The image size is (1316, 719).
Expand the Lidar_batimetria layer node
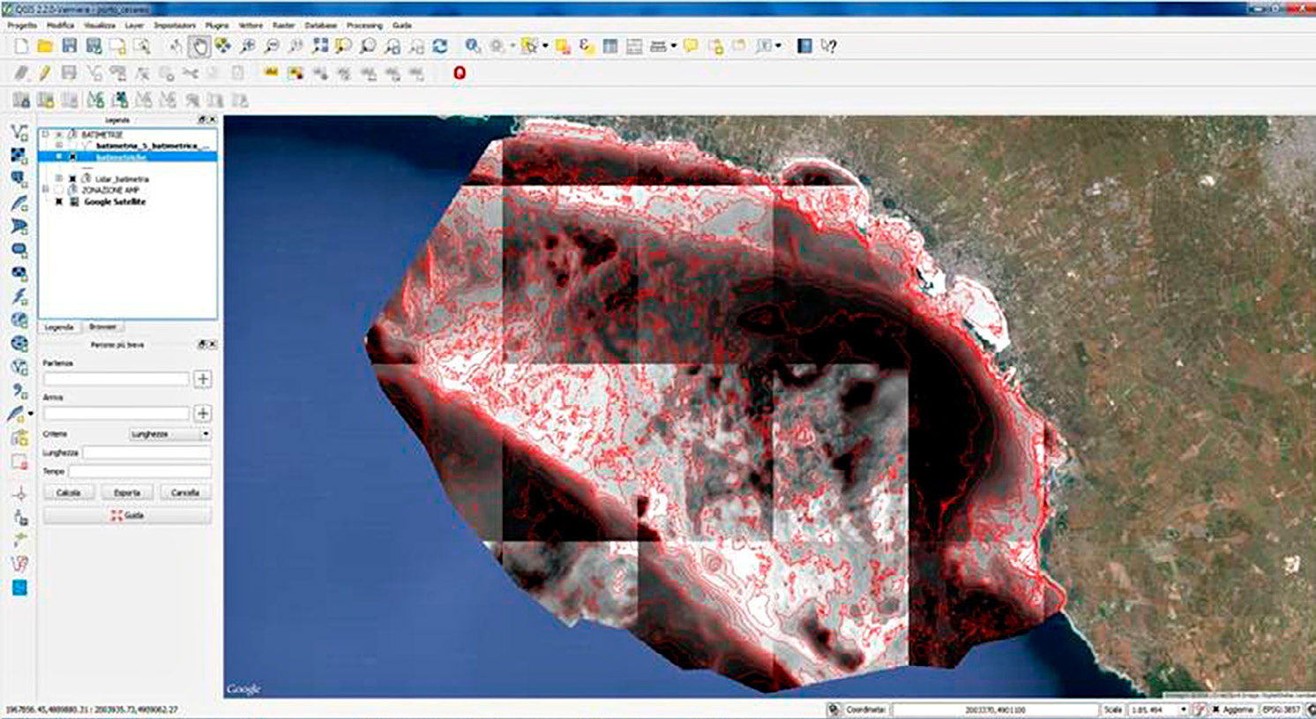pos(60,179)
